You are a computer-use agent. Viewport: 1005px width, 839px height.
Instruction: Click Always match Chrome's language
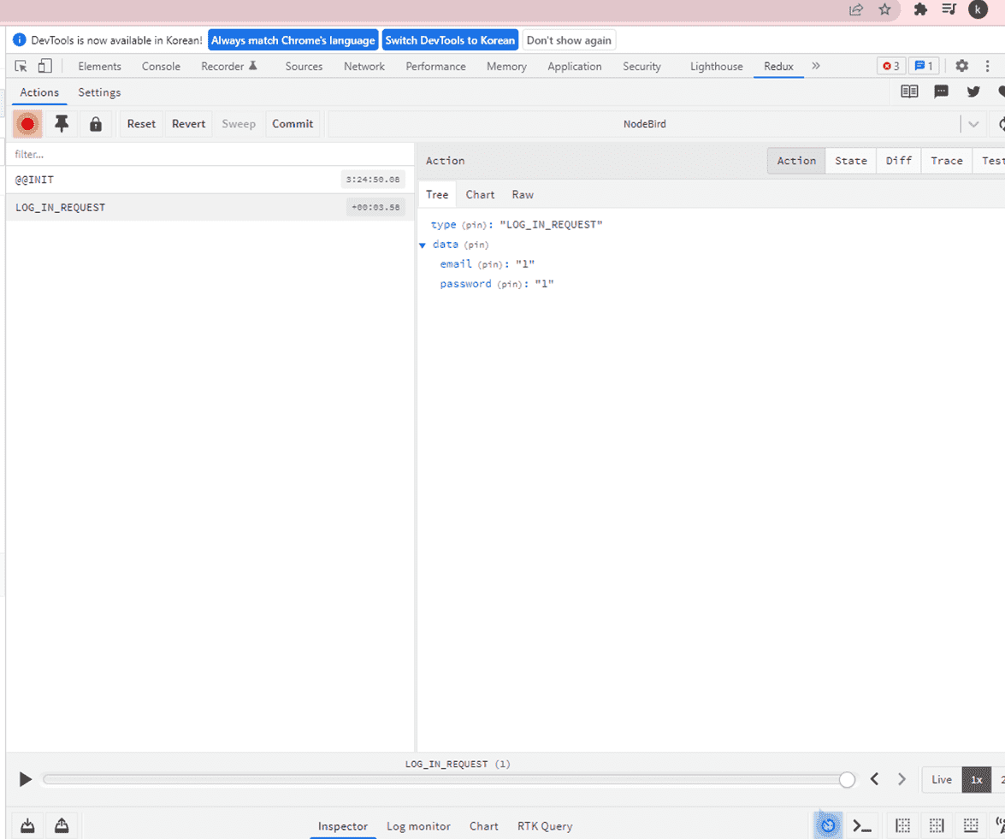click(x=293, y=40)
